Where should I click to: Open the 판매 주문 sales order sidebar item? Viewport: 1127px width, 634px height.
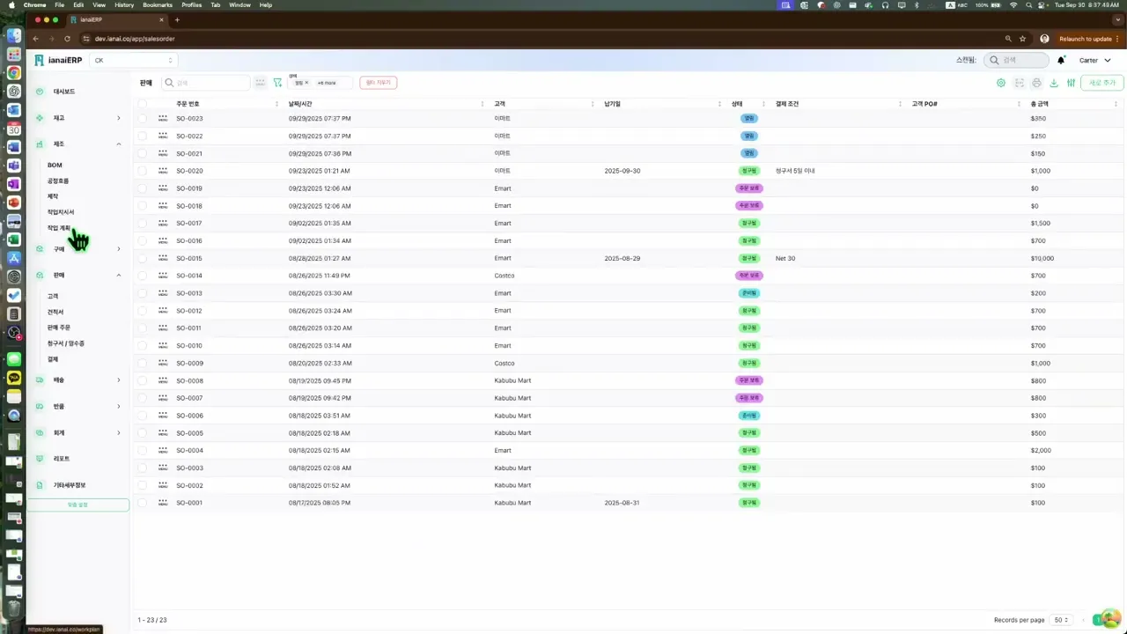[59, 328]
